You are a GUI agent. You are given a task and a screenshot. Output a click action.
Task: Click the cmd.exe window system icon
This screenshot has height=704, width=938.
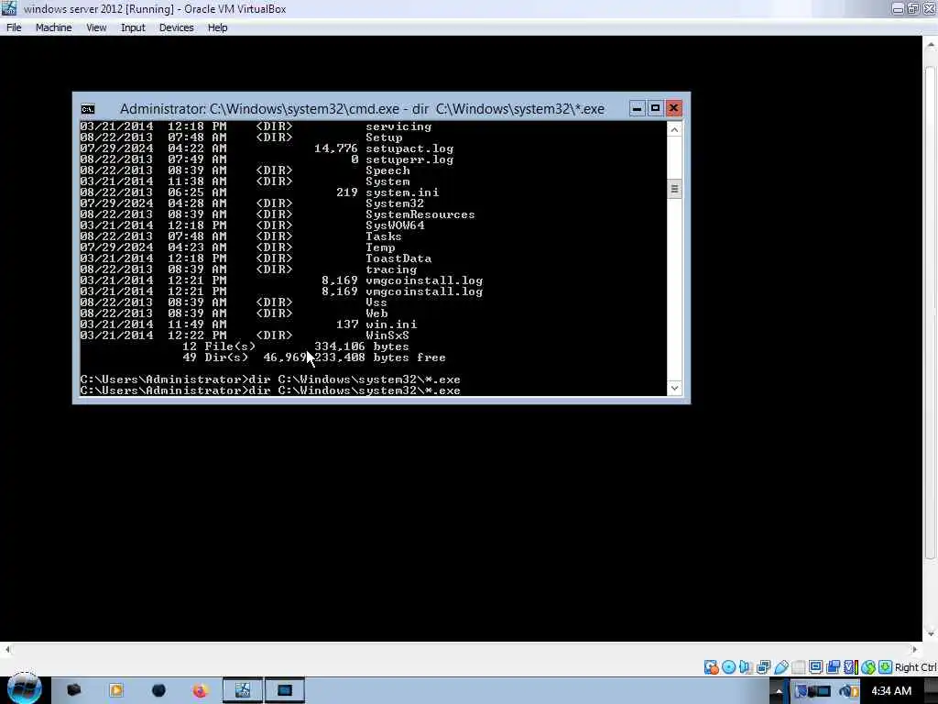[88, 109]
